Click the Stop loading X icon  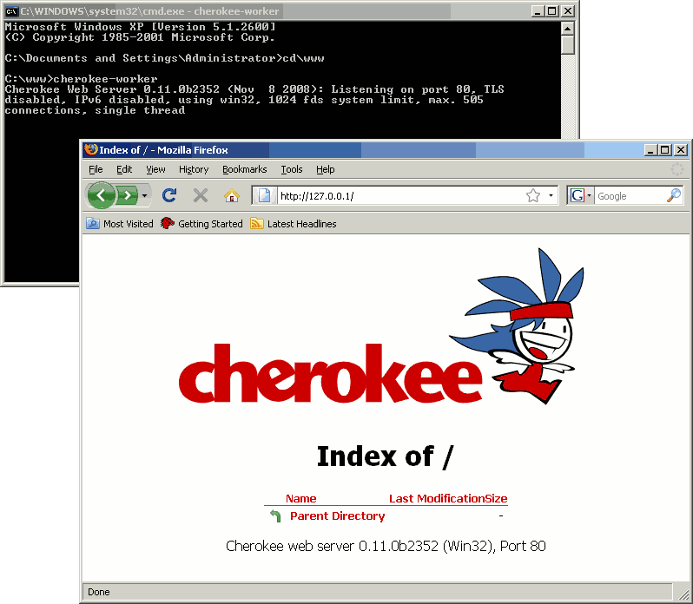(201, 195)
